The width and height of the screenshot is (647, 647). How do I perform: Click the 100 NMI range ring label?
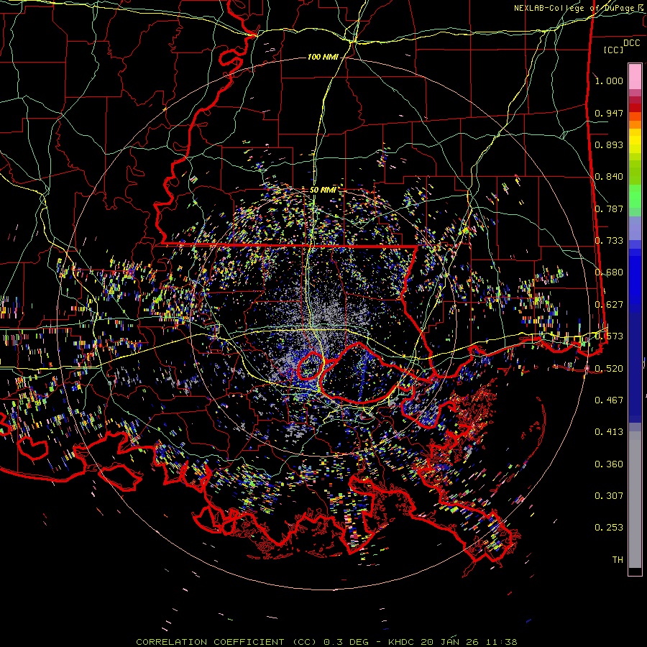click(x=323, y=57)
